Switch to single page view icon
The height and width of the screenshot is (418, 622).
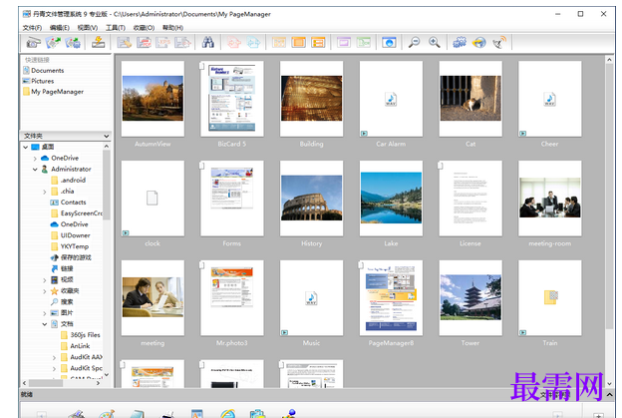pos(298,42)
